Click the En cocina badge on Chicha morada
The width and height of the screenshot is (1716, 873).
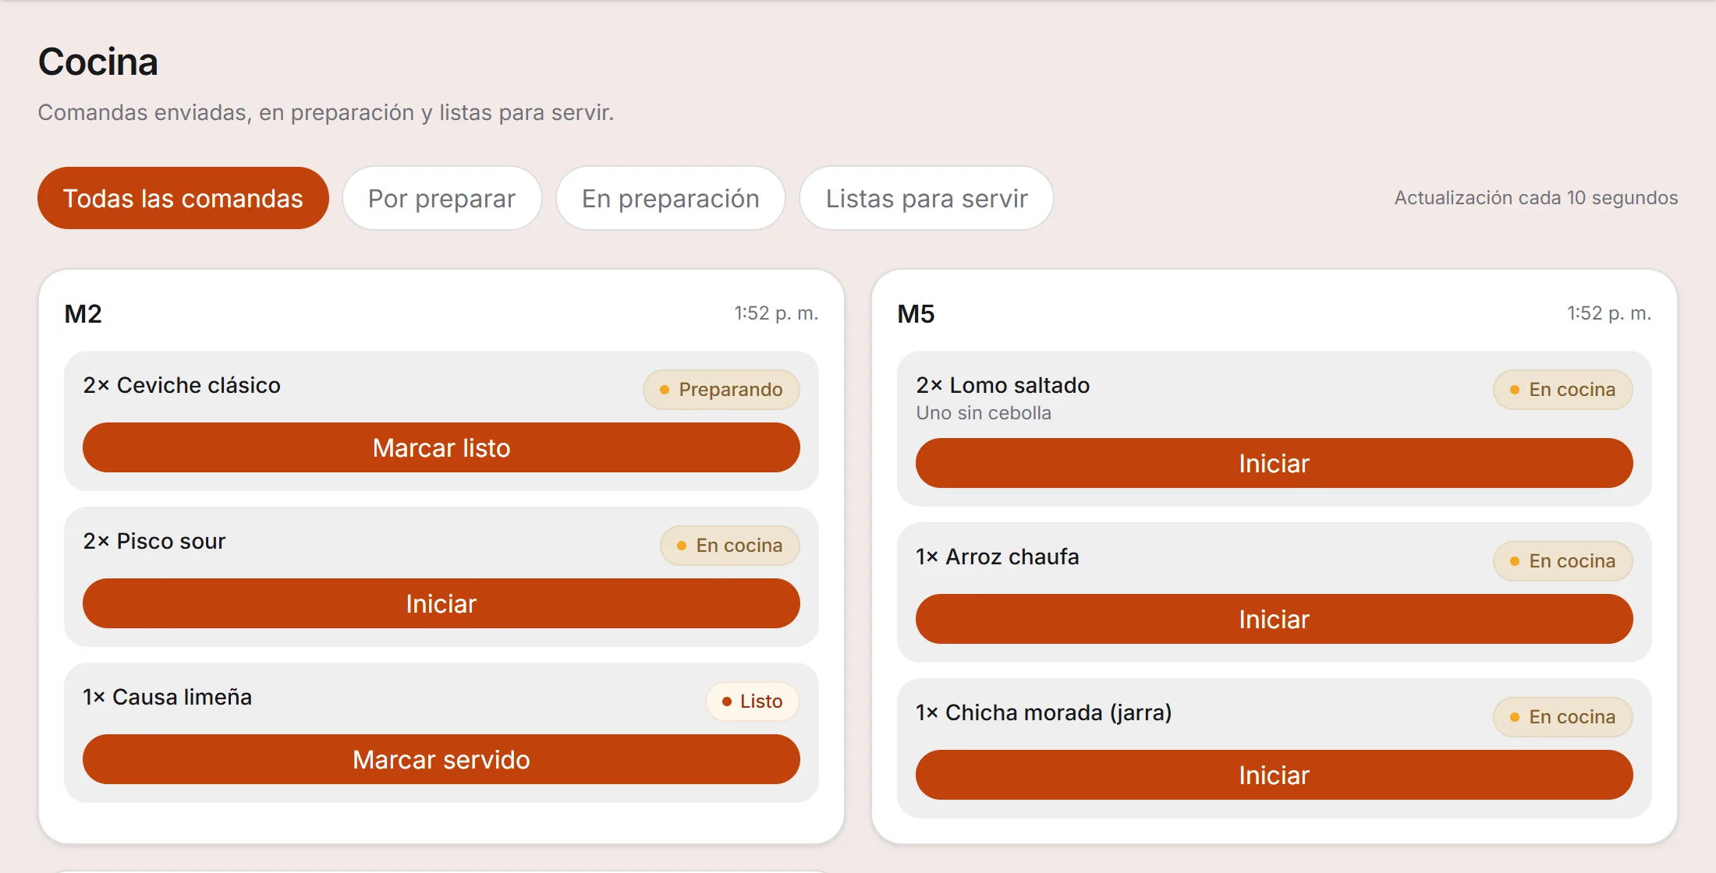[x=1562, y=716]
